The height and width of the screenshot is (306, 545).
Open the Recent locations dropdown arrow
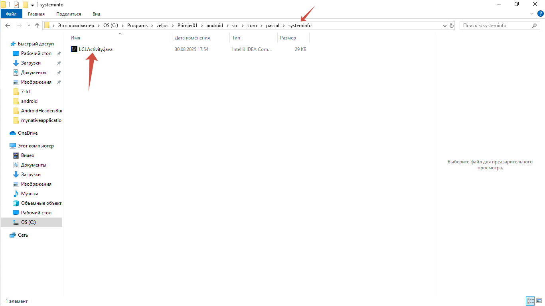(29, 25)
